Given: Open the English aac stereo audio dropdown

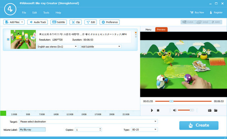Looking at the screenshot, I should coord(58,47).
